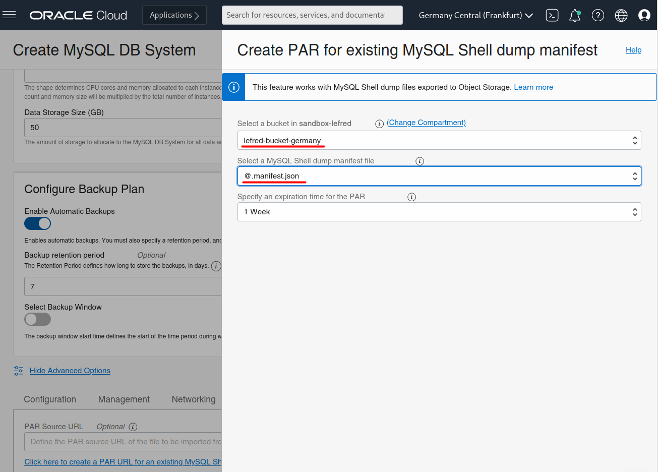Open the @.manifest.json manifest file dropdown
Viewport: 661px width, 472px height.
[x=439, y=176]
